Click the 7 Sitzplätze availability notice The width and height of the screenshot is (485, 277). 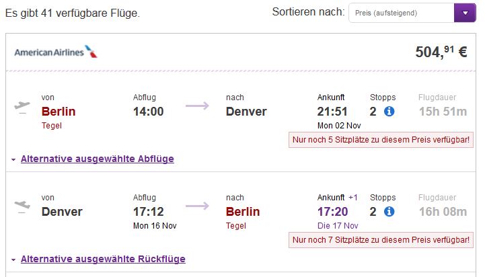381,240
